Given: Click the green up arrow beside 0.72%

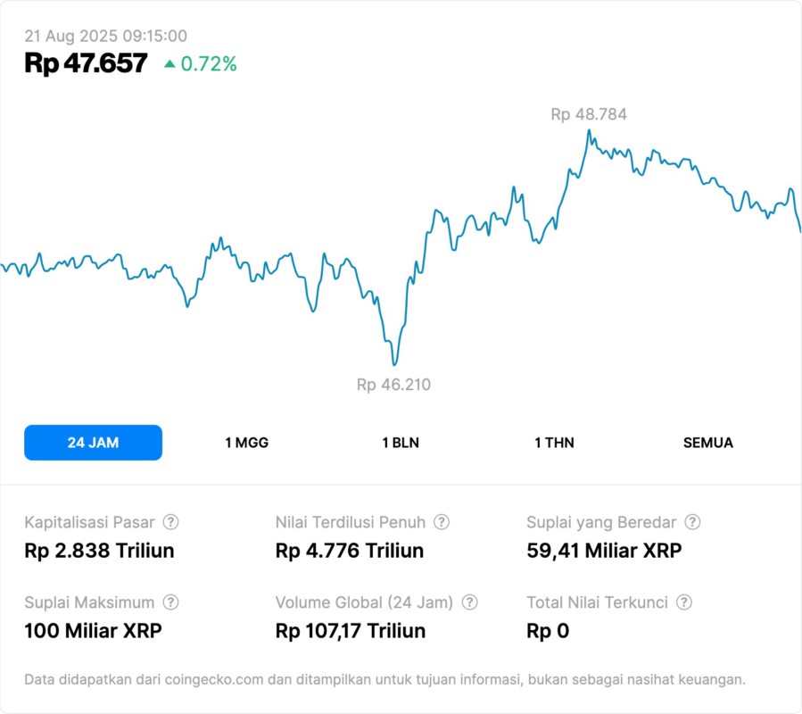Looking at the screenshot, I should click(169, 63).
